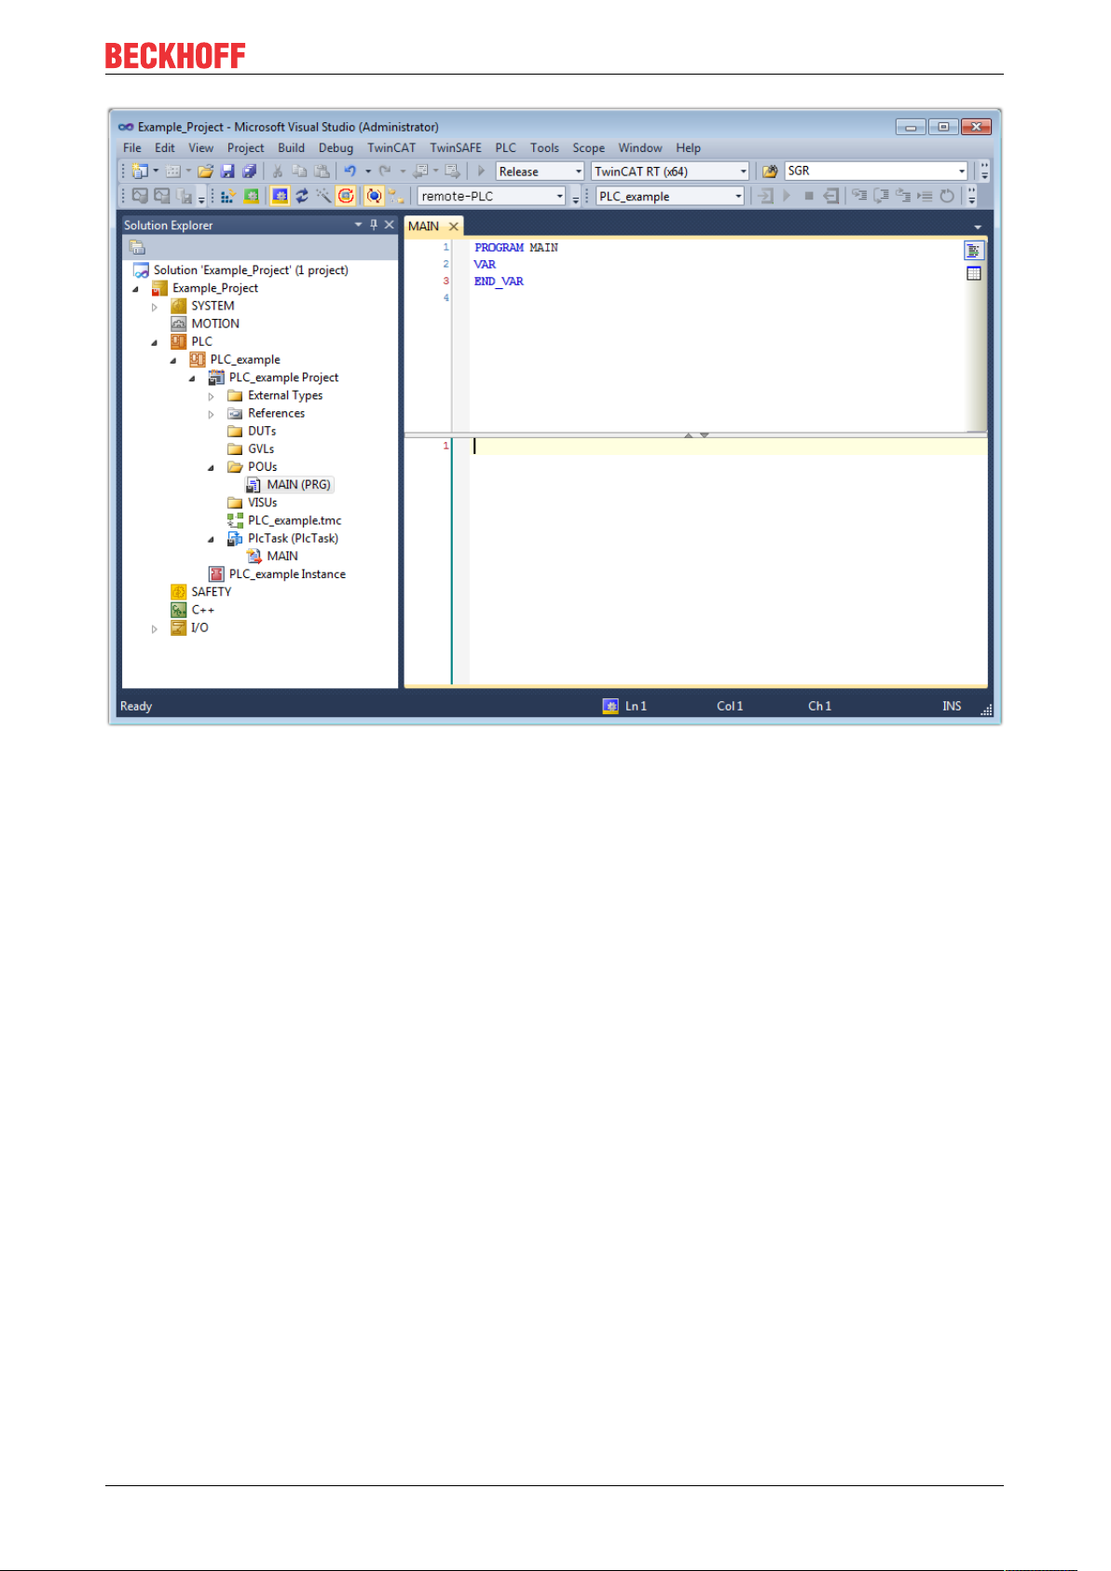Select the C++ tree node
Screen dimensions: 1111x1571
tap(203, 610)
